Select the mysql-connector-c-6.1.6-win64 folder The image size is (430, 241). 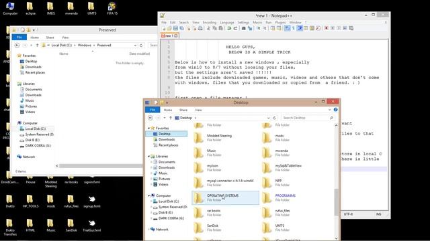[x=226, y=183]
